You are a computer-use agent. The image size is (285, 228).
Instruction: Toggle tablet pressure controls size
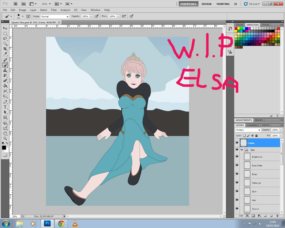pos(131,16)
